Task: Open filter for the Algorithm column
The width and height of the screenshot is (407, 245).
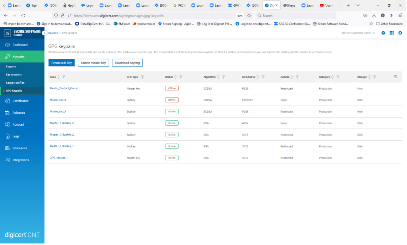Action: coord(224,77)
